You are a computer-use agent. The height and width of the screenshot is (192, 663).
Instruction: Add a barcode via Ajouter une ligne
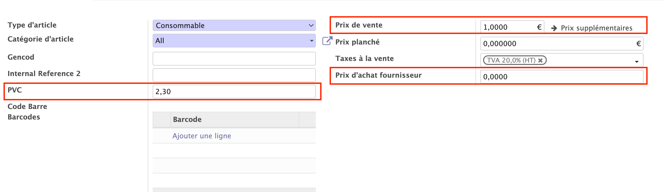coord(202,136)
